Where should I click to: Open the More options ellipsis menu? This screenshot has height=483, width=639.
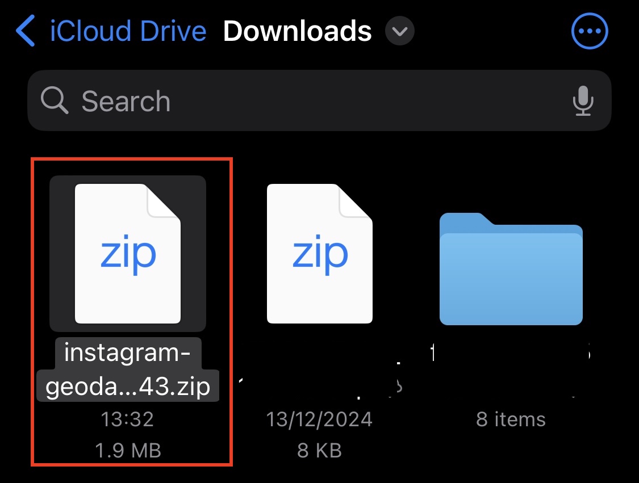(x=590, y=31)
